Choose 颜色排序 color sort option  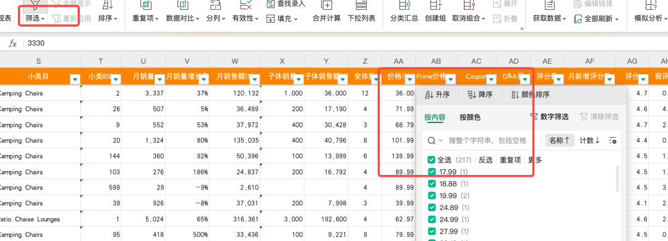530,95
